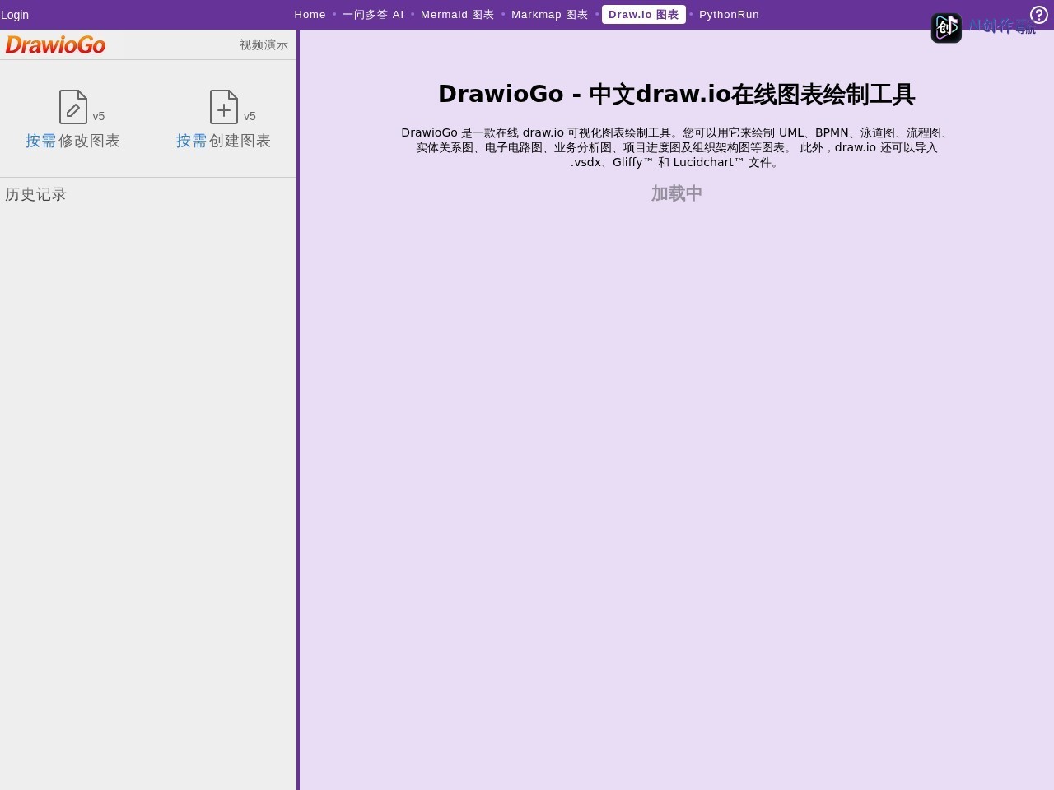
Task: Click the DrawioGo description paragraph
Action: coord(677,147)
